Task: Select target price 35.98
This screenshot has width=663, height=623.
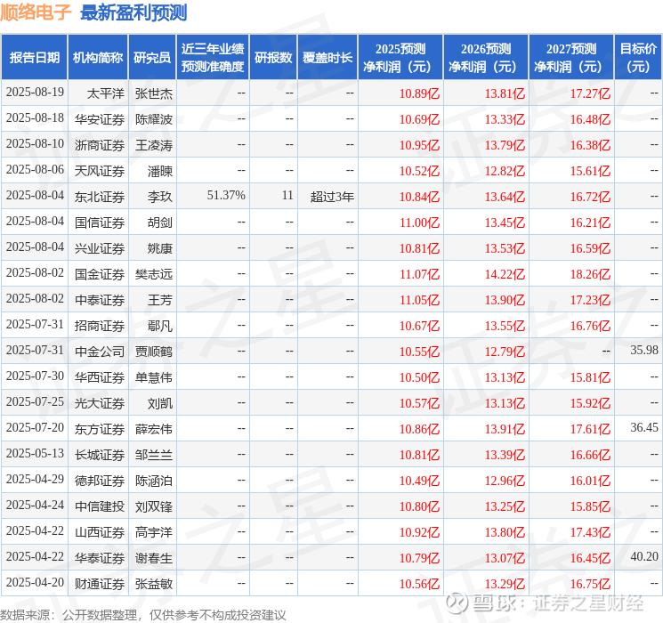Action: point(644,350)
